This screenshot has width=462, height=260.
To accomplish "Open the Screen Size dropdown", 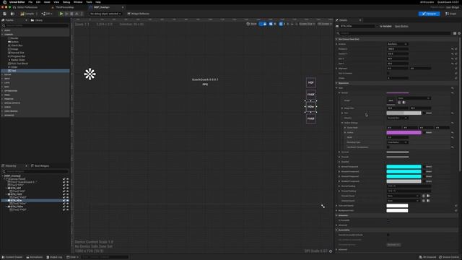I will click(x=307, y=24).
